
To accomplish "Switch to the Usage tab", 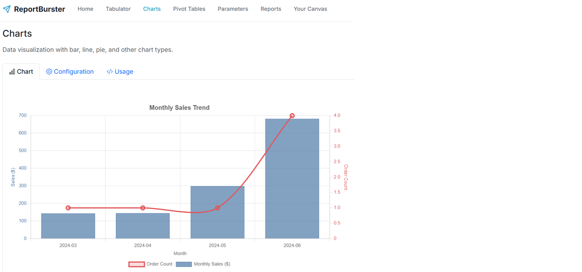I will (124, 72).
